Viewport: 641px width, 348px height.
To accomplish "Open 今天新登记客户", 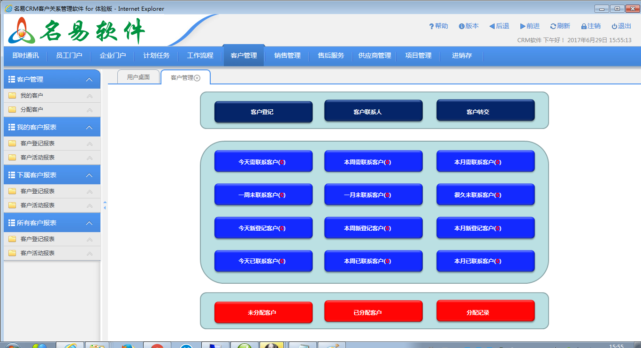I will pyautogui.click(x=263, y=228).
